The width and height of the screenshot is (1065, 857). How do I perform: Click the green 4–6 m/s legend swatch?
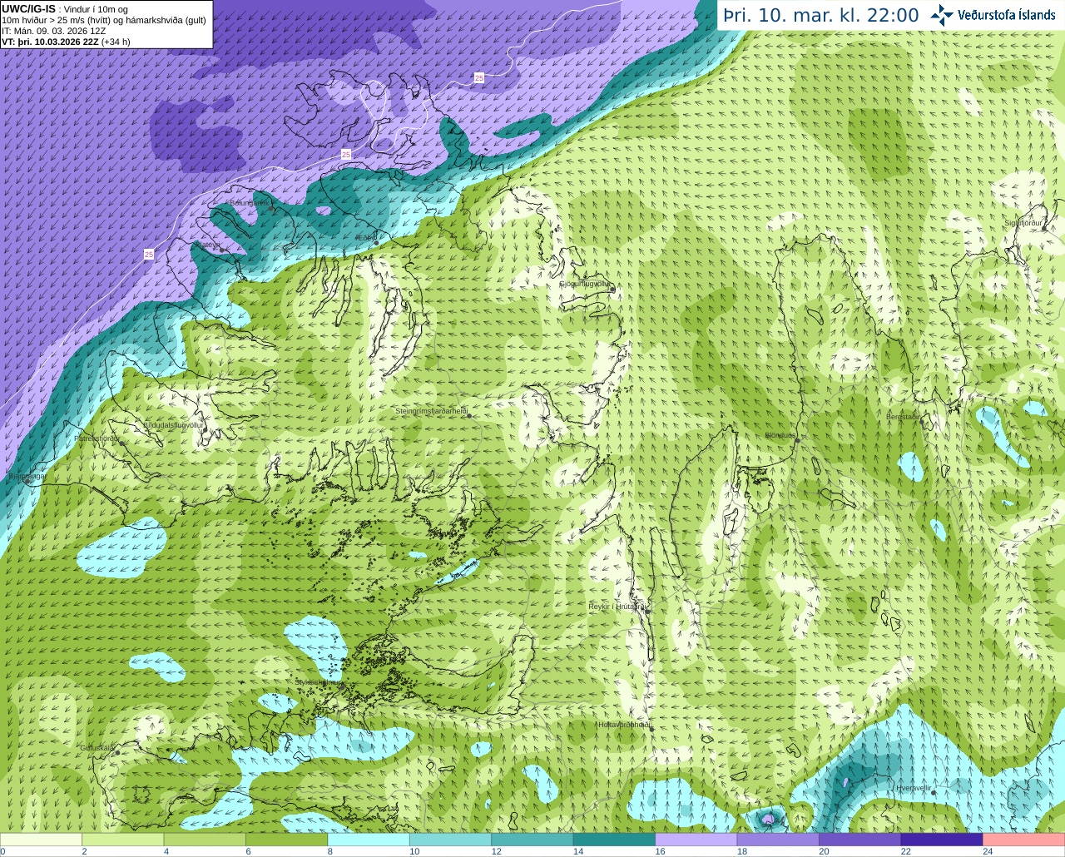coord(205,840)
